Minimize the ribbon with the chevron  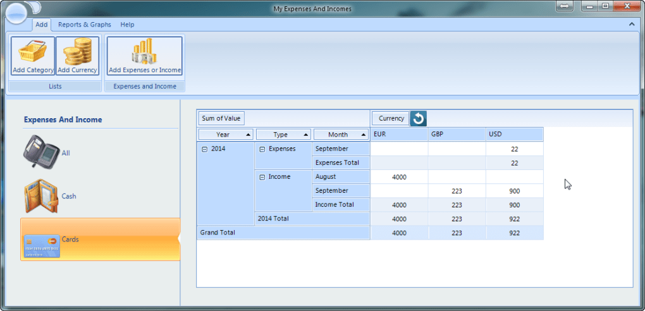pyautogui.click(x=631, y=24)
